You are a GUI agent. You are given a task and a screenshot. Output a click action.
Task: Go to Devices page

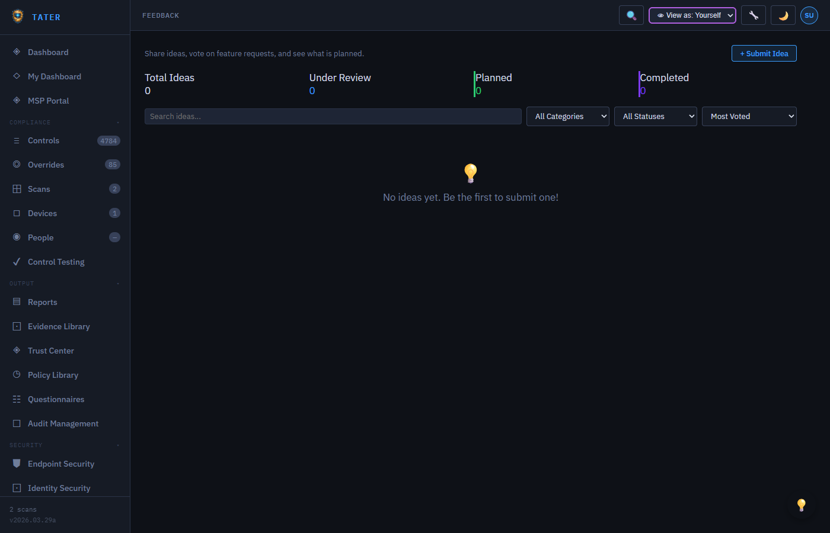pyautogui.click(x=65, y=213)
